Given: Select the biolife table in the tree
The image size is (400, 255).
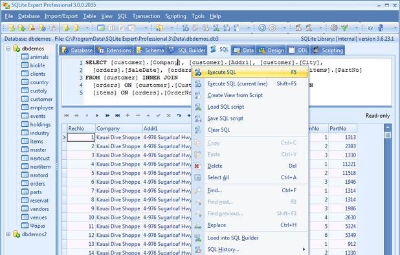Looking at the screenshot, I should [x=38, y=65].
